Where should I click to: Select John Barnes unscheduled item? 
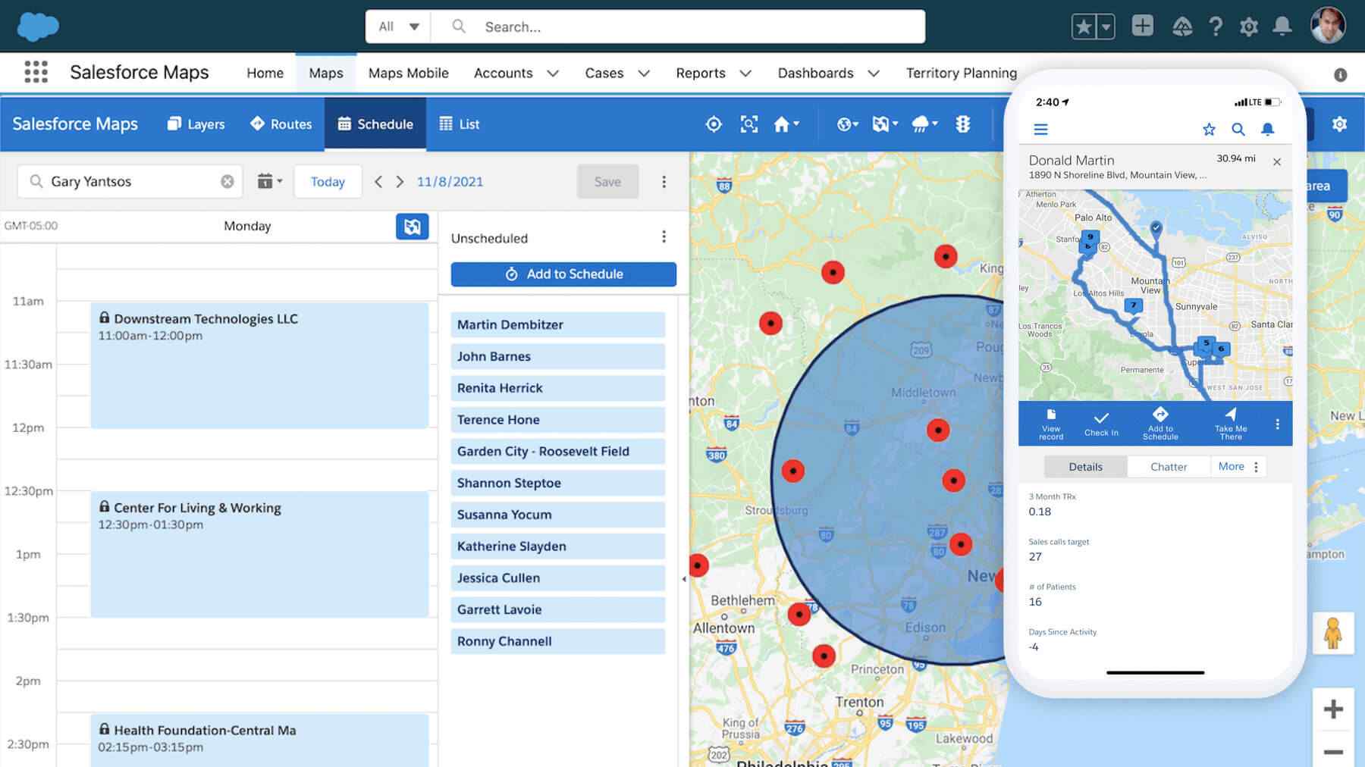pyautogui.click(x=557, y=356)
